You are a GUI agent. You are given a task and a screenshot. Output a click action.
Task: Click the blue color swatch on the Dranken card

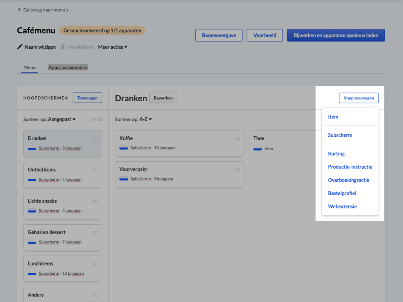(x=32, y=148)
